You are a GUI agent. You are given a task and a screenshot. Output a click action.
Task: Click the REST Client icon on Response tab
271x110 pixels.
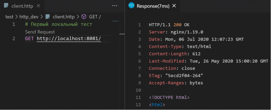tap(131, 6)
